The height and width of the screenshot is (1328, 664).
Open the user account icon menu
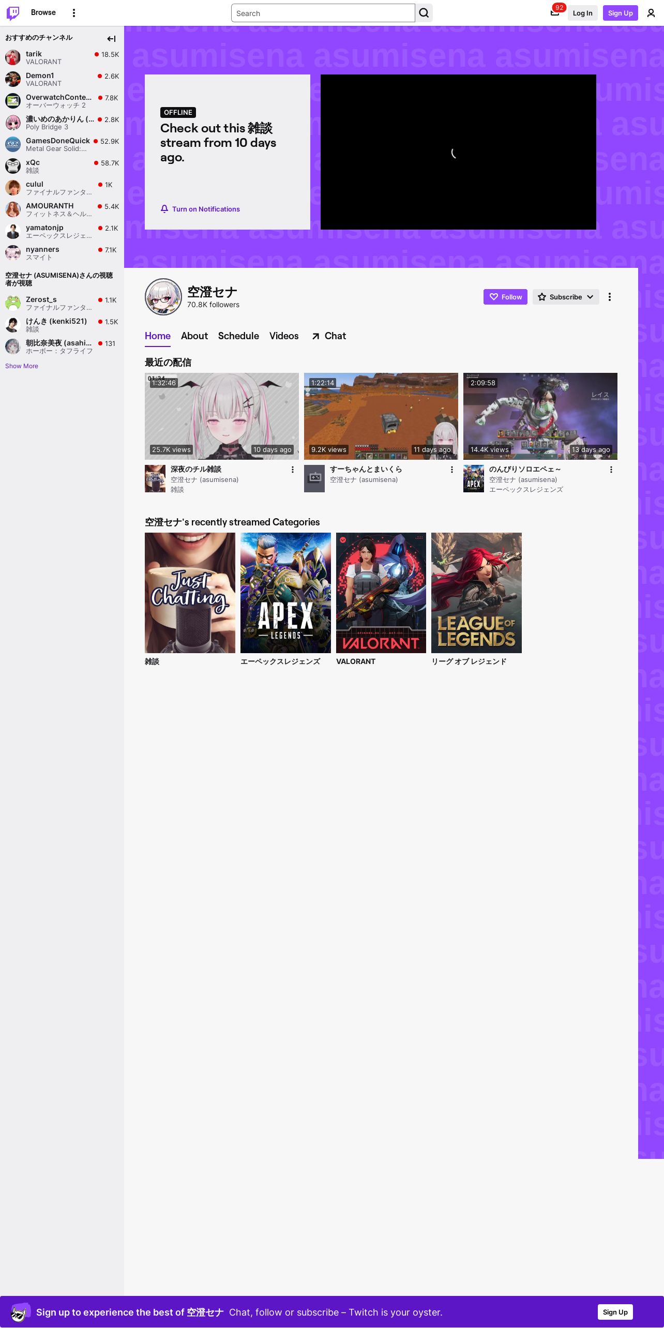651,13
